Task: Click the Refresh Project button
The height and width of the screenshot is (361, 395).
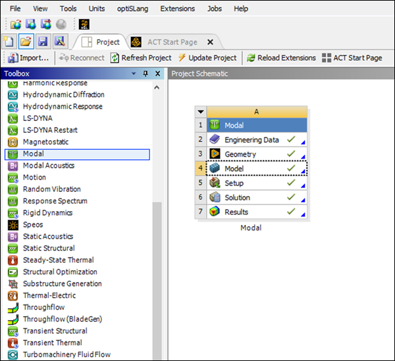Action: [x=142, y=58]
